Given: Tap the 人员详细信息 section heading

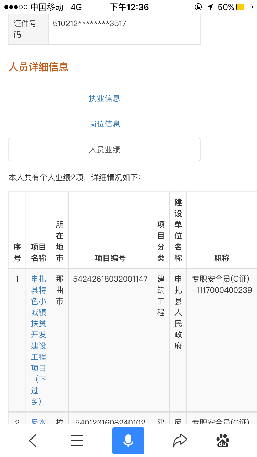Looking at the screenshot, I should pos(38,67).
